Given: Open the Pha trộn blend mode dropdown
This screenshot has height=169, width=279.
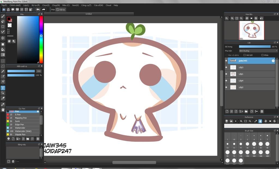Looking at the screenshot, I should [258, 51].
